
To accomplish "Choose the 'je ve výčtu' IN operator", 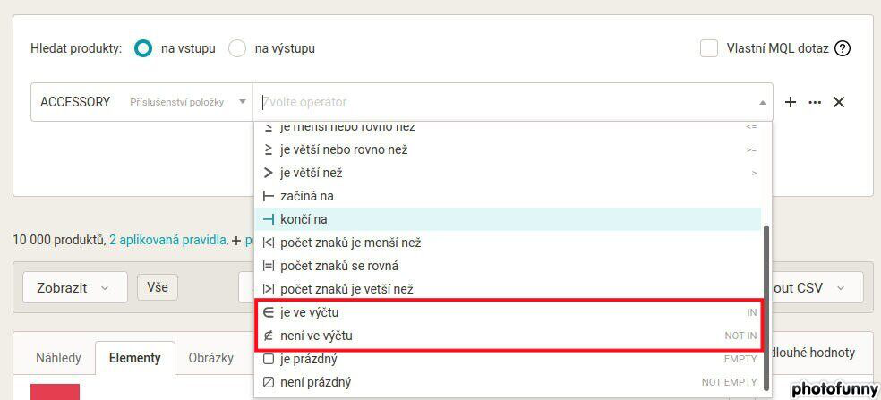I will [x=508, y=312].
